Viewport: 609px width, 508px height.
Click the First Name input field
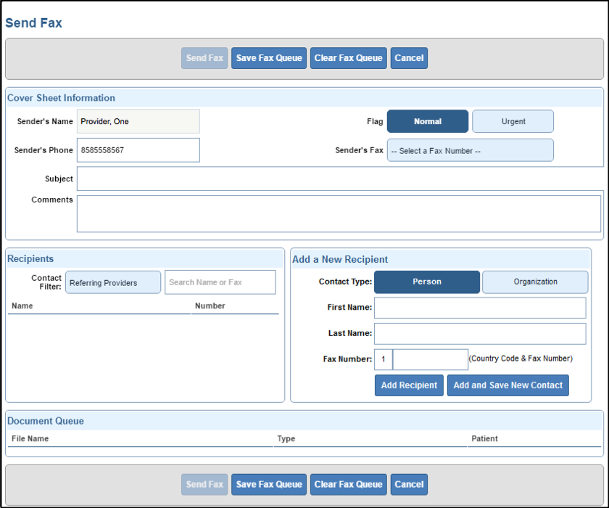click(x=480, y=308)
